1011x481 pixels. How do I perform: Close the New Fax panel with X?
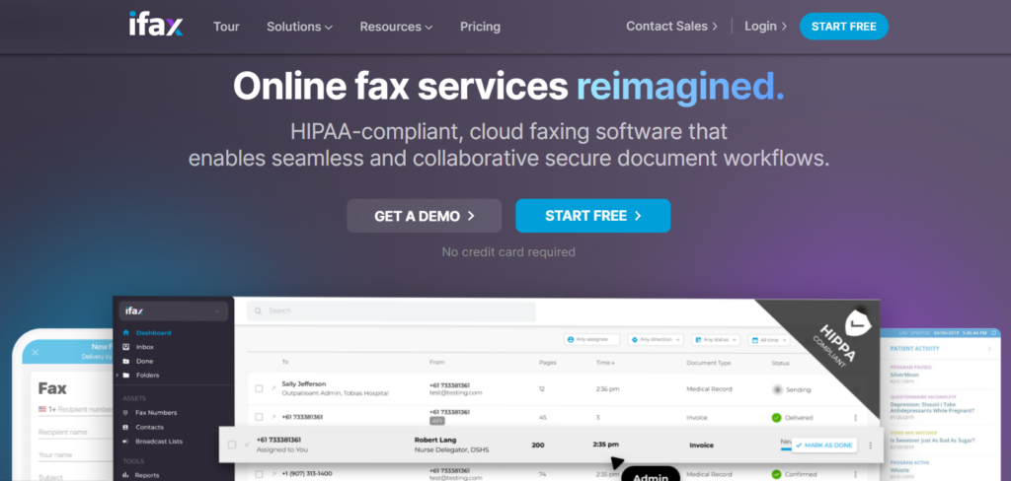[36, 352]
